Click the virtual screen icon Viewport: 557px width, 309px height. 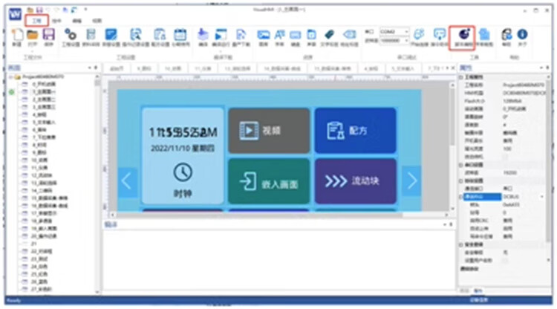tap(439, 35)
